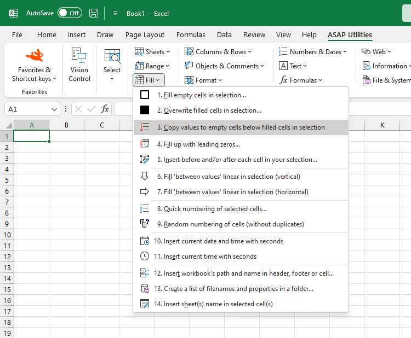Open the Help tab
Screen dimensions: 411x338
pyautogui.click(x=309, y=35)
